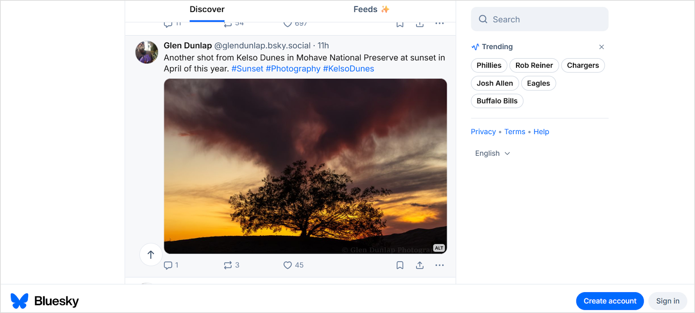Click the scroll-to-top arrow button
The height and width of the screenshot is (313, 695).
(151, 255)
